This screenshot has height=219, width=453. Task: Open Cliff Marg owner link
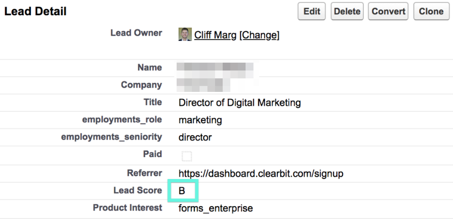(215, 35)
